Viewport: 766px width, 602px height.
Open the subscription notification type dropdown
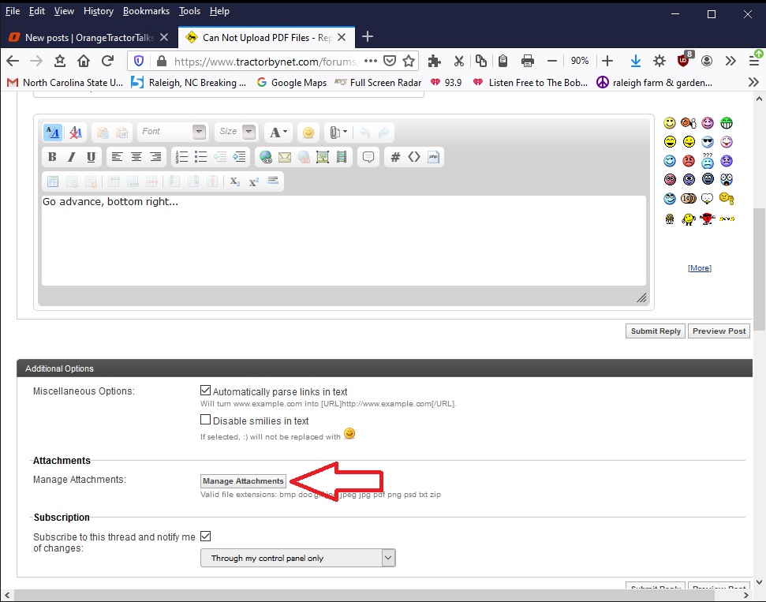click(x=297, y=558)
